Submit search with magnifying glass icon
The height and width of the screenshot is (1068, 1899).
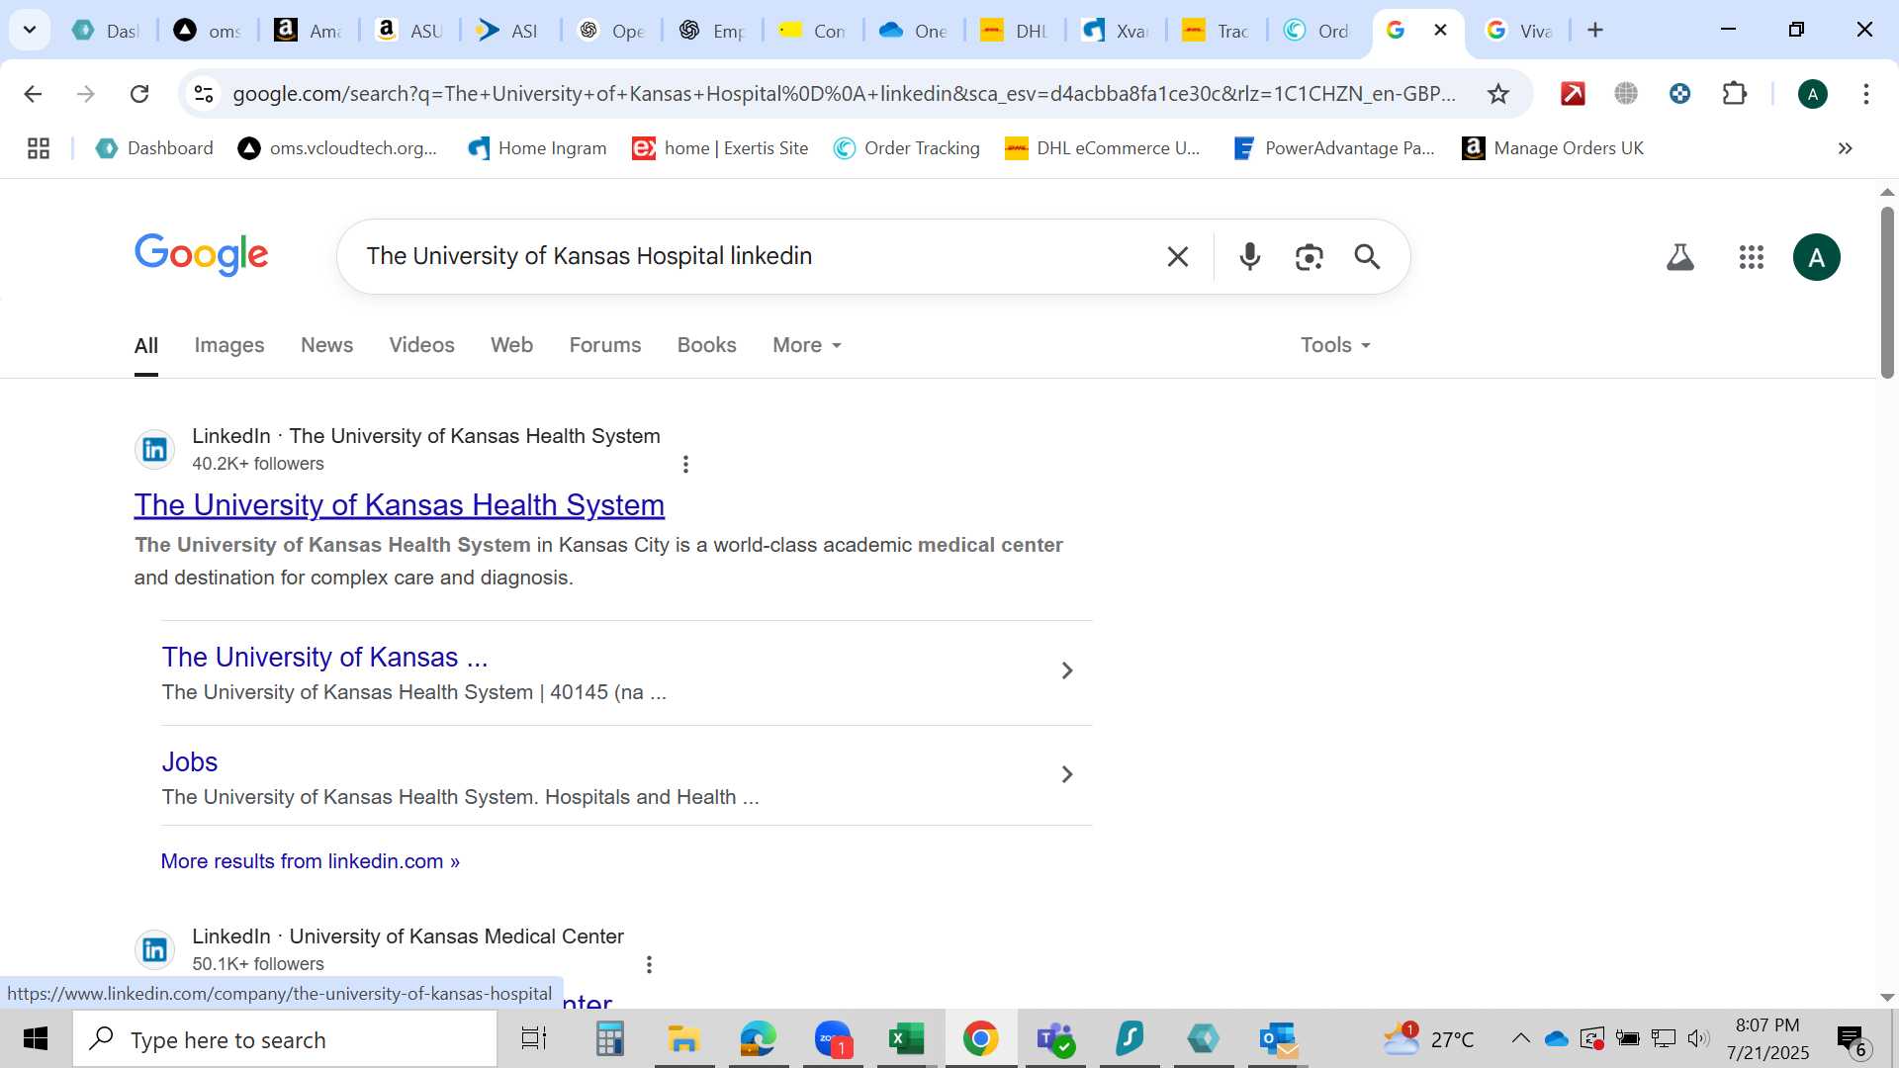(x=1367, y=257)
